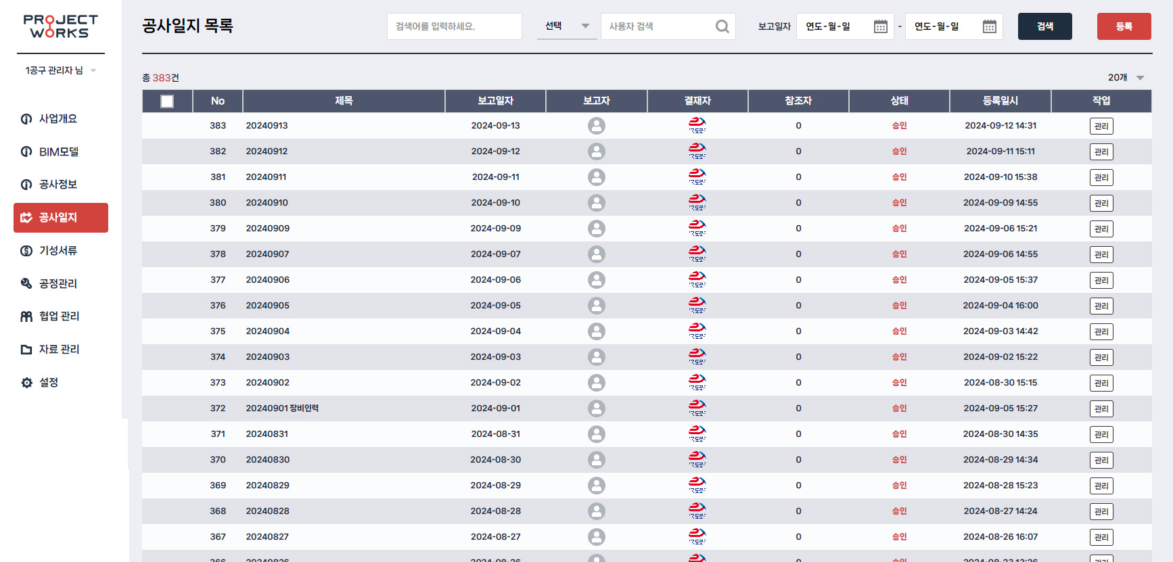Expand the 선택 search type dropdown
The width and height of the screenshot is (1173, 562).
click(567, 26)
